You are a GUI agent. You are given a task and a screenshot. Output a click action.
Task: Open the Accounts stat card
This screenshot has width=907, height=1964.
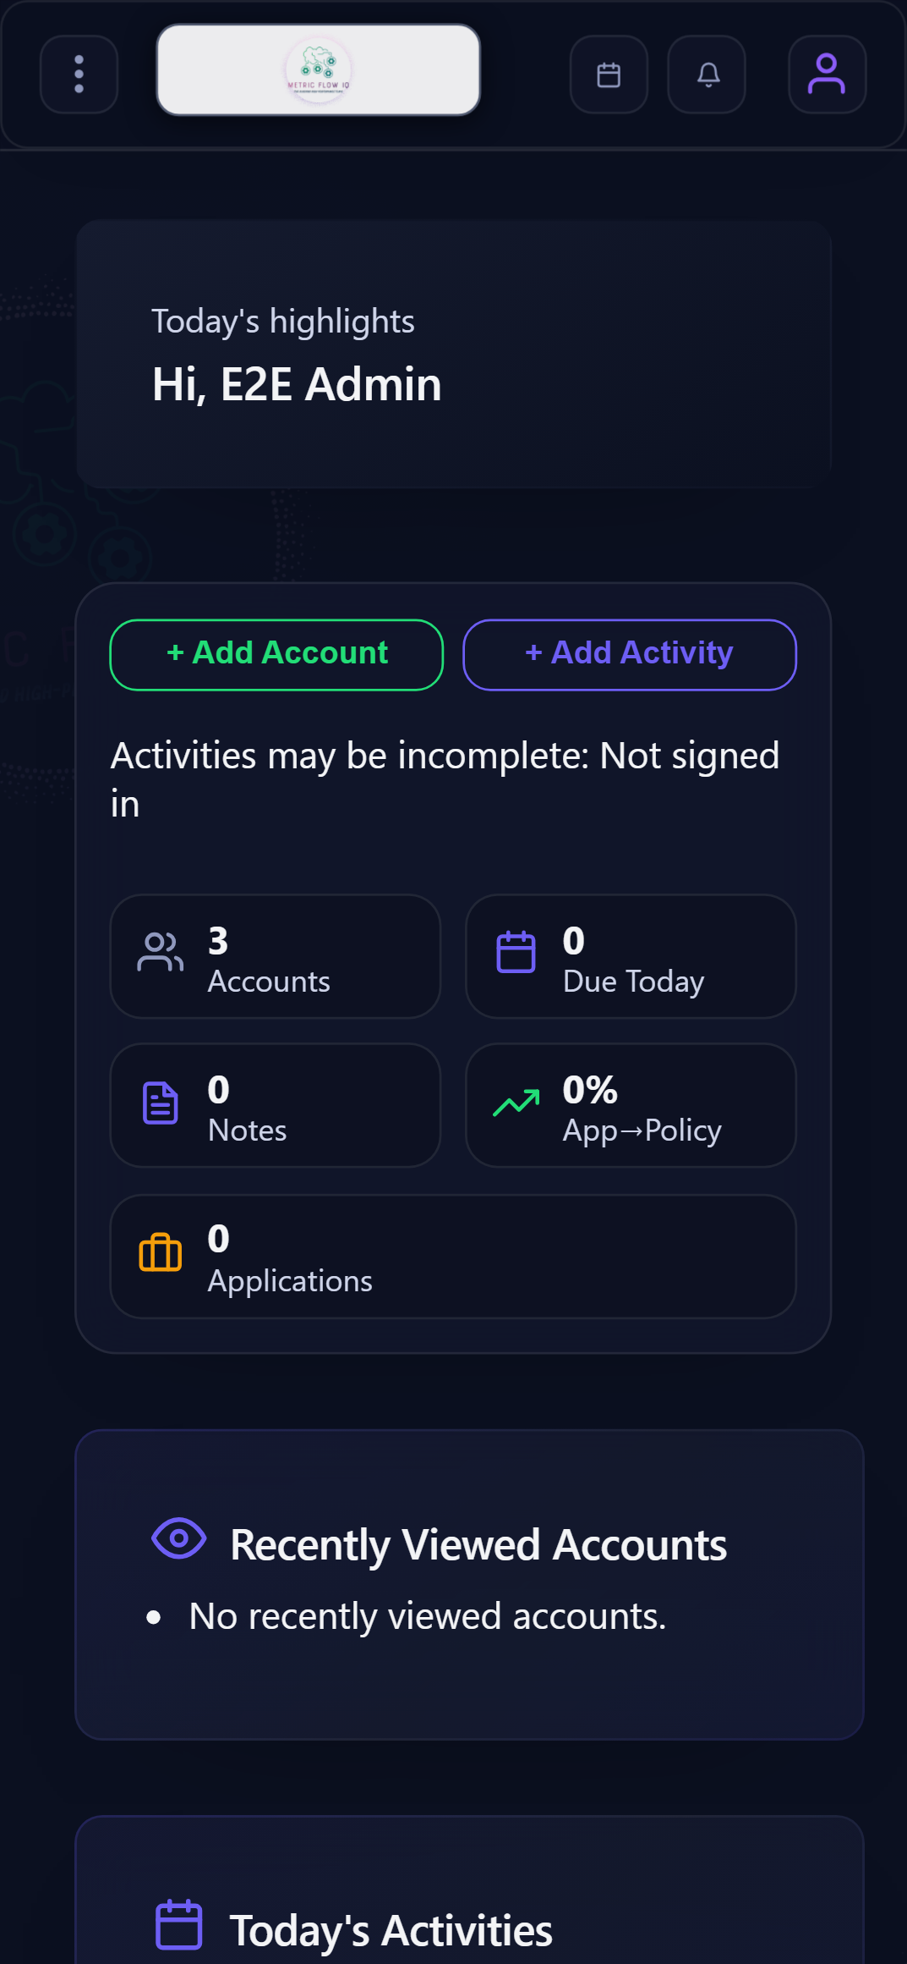pos(276,956)
